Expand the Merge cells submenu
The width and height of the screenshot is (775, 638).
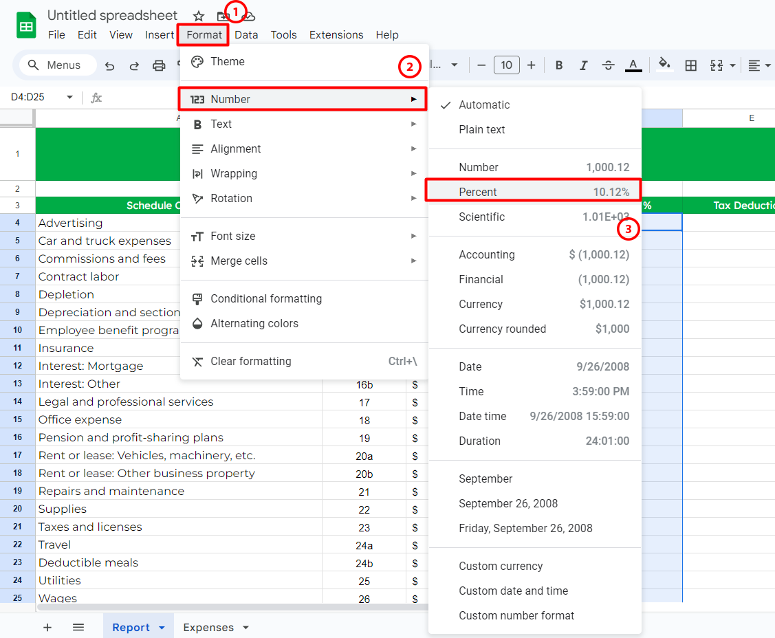click(304, 261)
